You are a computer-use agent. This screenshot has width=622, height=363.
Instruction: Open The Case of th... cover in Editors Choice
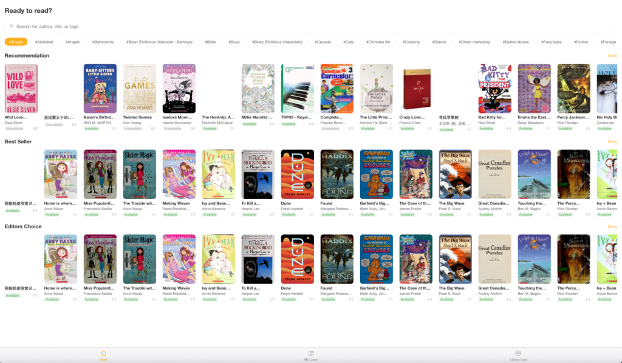click(415, 259)
